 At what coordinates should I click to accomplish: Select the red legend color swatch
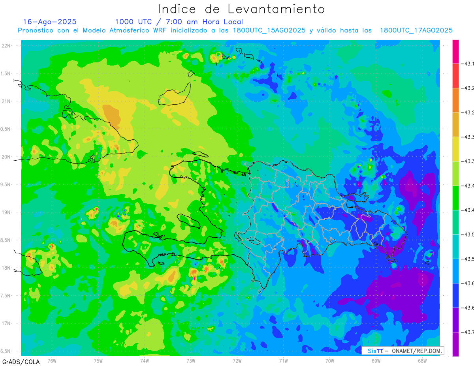(455, 76)
